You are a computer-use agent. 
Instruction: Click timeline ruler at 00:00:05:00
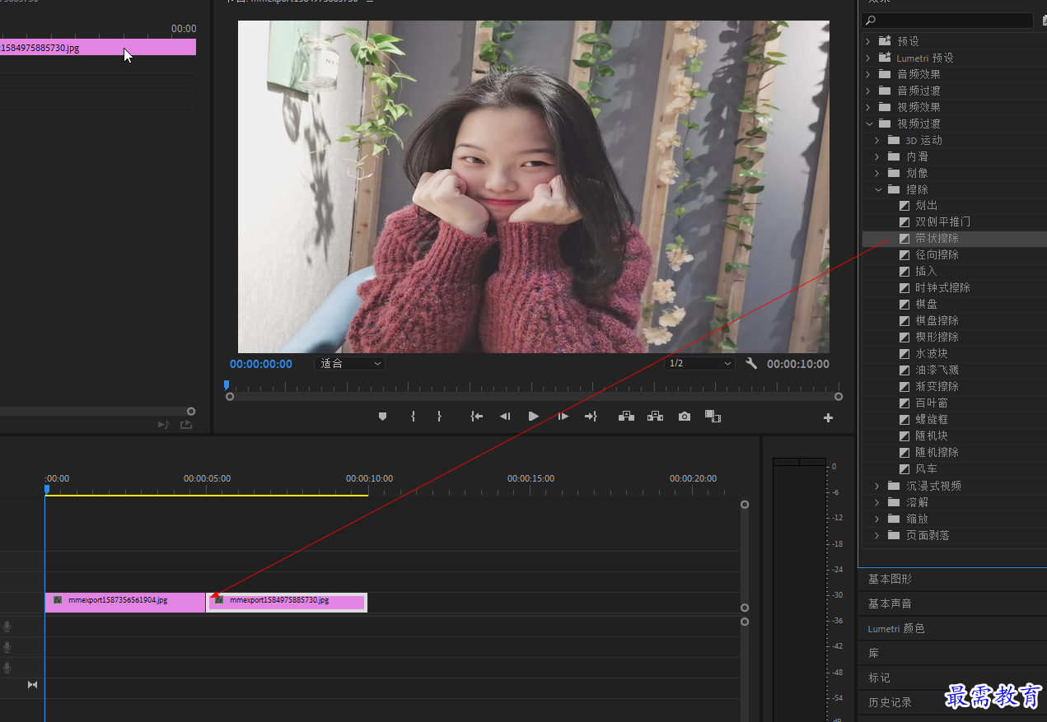click(207, 478)
